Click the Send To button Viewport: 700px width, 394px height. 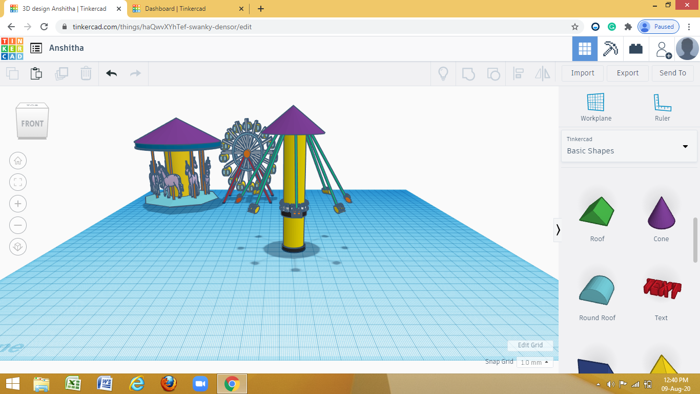pyautogui.click(x=673, y=73)
